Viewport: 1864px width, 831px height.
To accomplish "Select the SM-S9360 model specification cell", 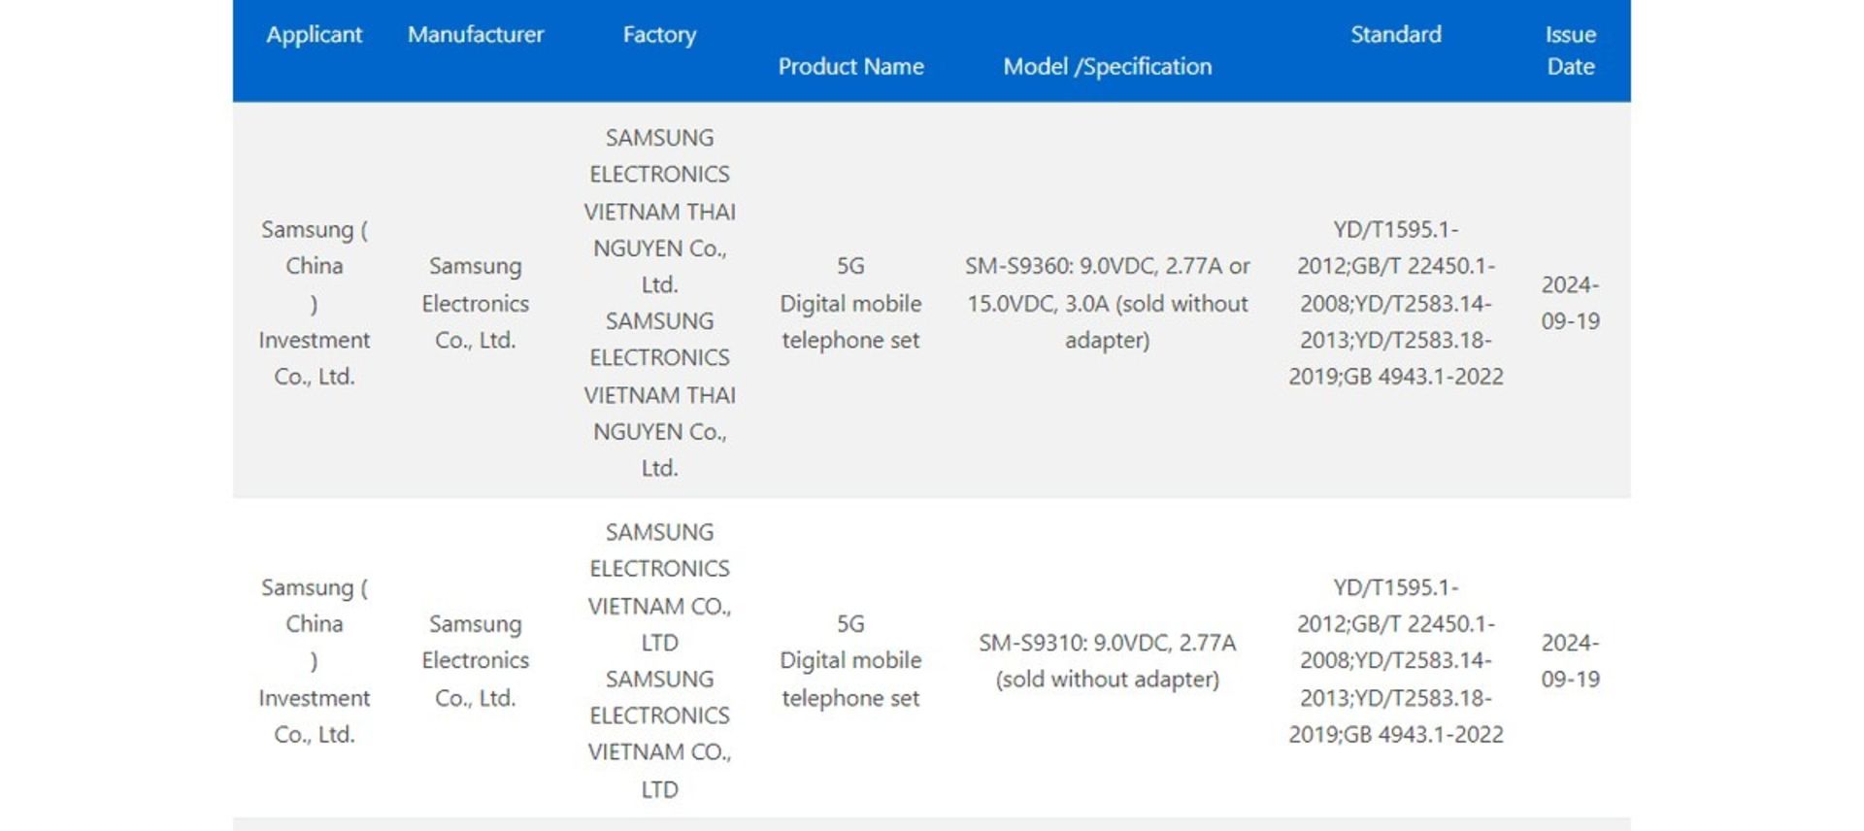I will click(x=1107, y=303).
